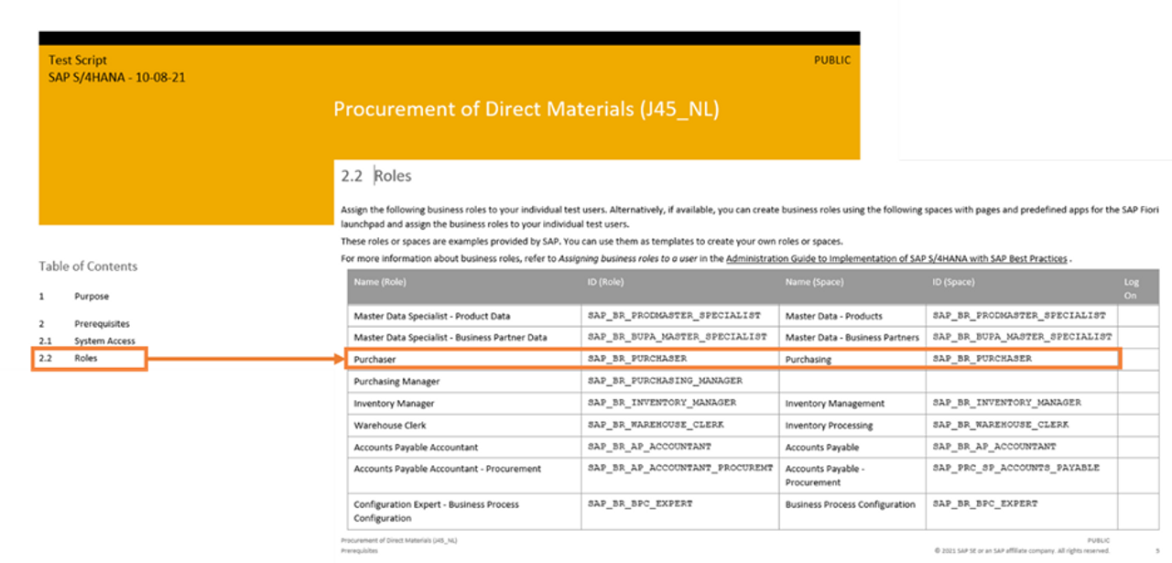Select the "SAP_BR_AP_ACCOUNTANT_PROCUREMT" role ID

coord(680,468)
